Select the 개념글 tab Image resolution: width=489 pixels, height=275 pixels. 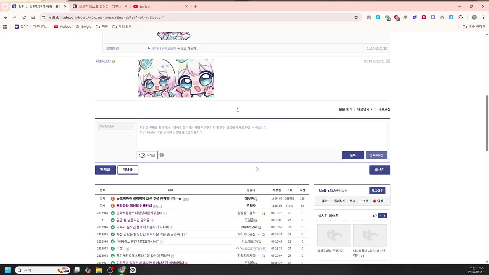pos(128,170)
